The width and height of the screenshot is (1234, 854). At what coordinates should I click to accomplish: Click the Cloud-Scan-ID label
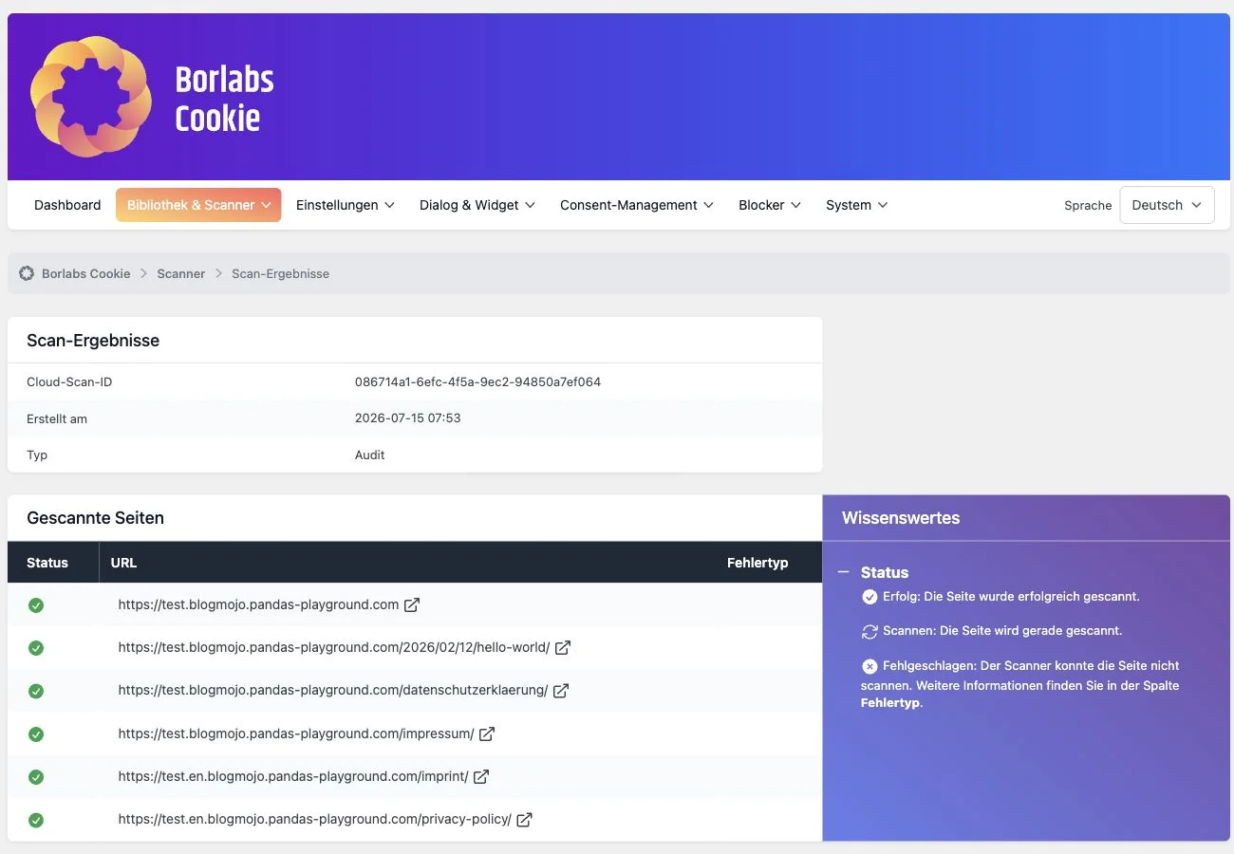click(x=69, y=381)
